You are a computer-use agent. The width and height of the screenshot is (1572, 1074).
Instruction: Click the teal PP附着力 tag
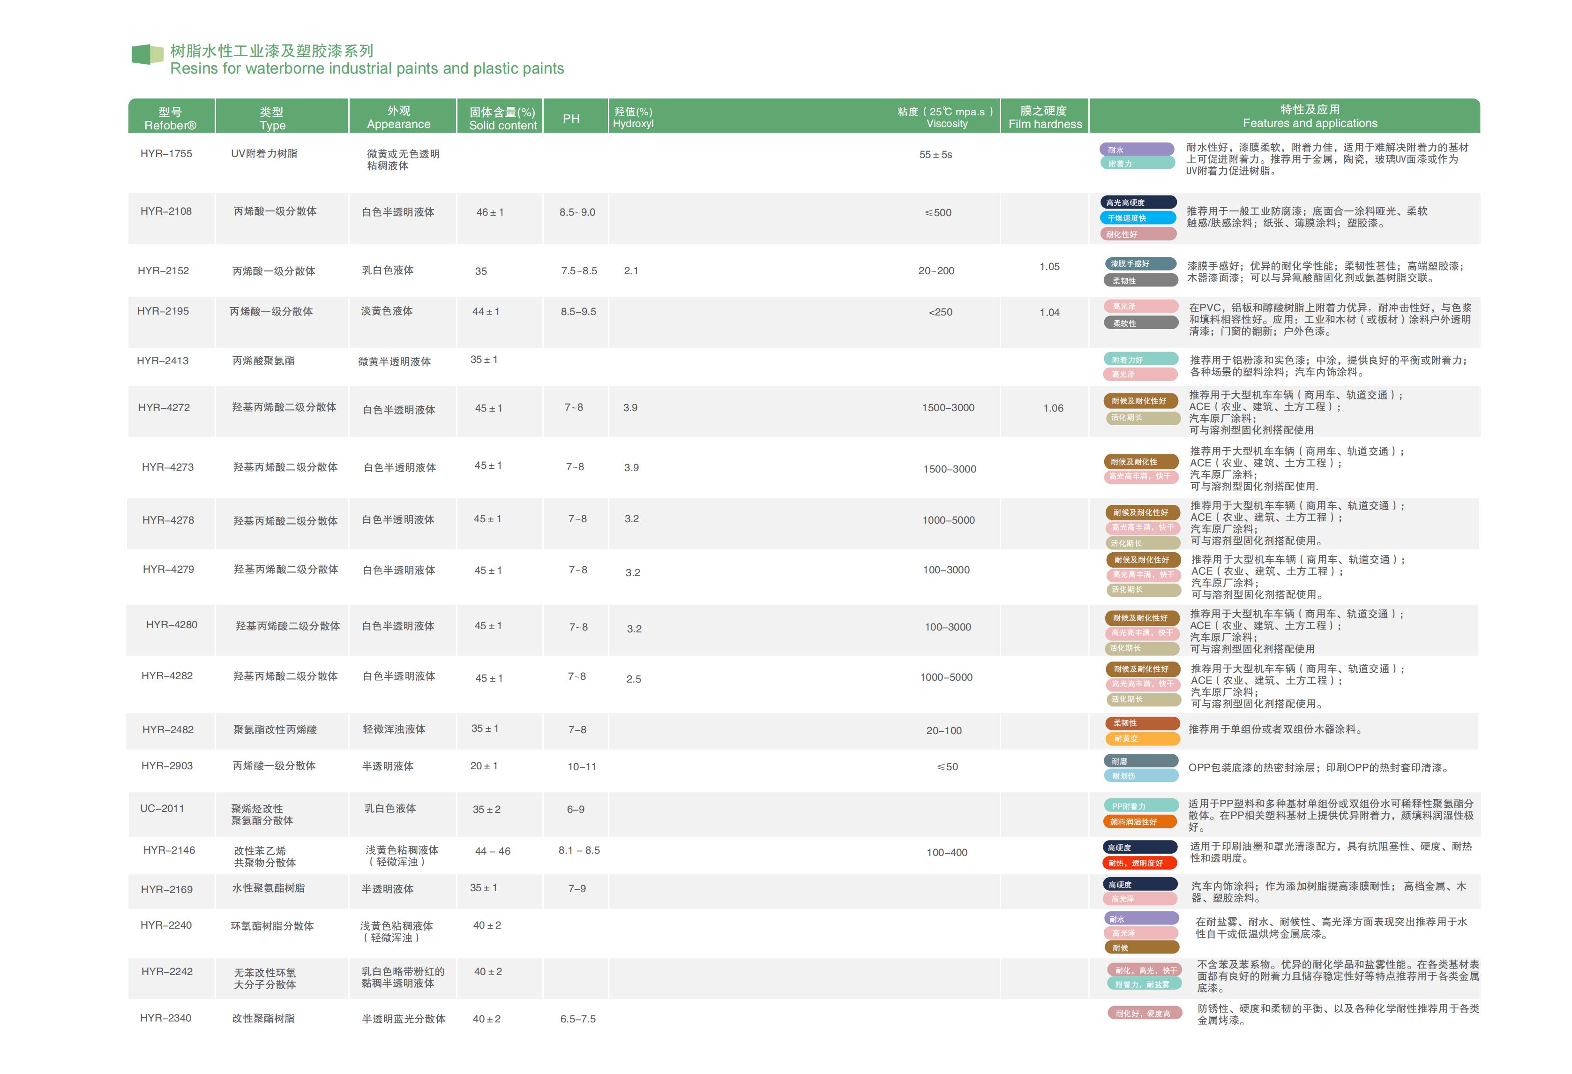pyautogui.click(x=1141, y=806)
